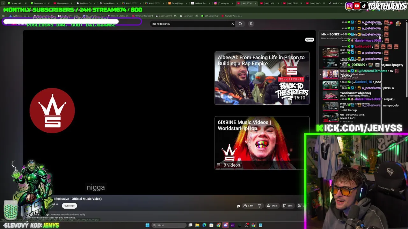Click the WorldStar channel logo end screen
The image size is (408, 229).
52,110
